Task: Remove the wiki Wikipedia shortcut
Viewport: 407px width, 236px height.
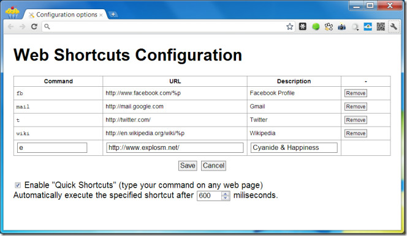Action: [x=356, y=133]
